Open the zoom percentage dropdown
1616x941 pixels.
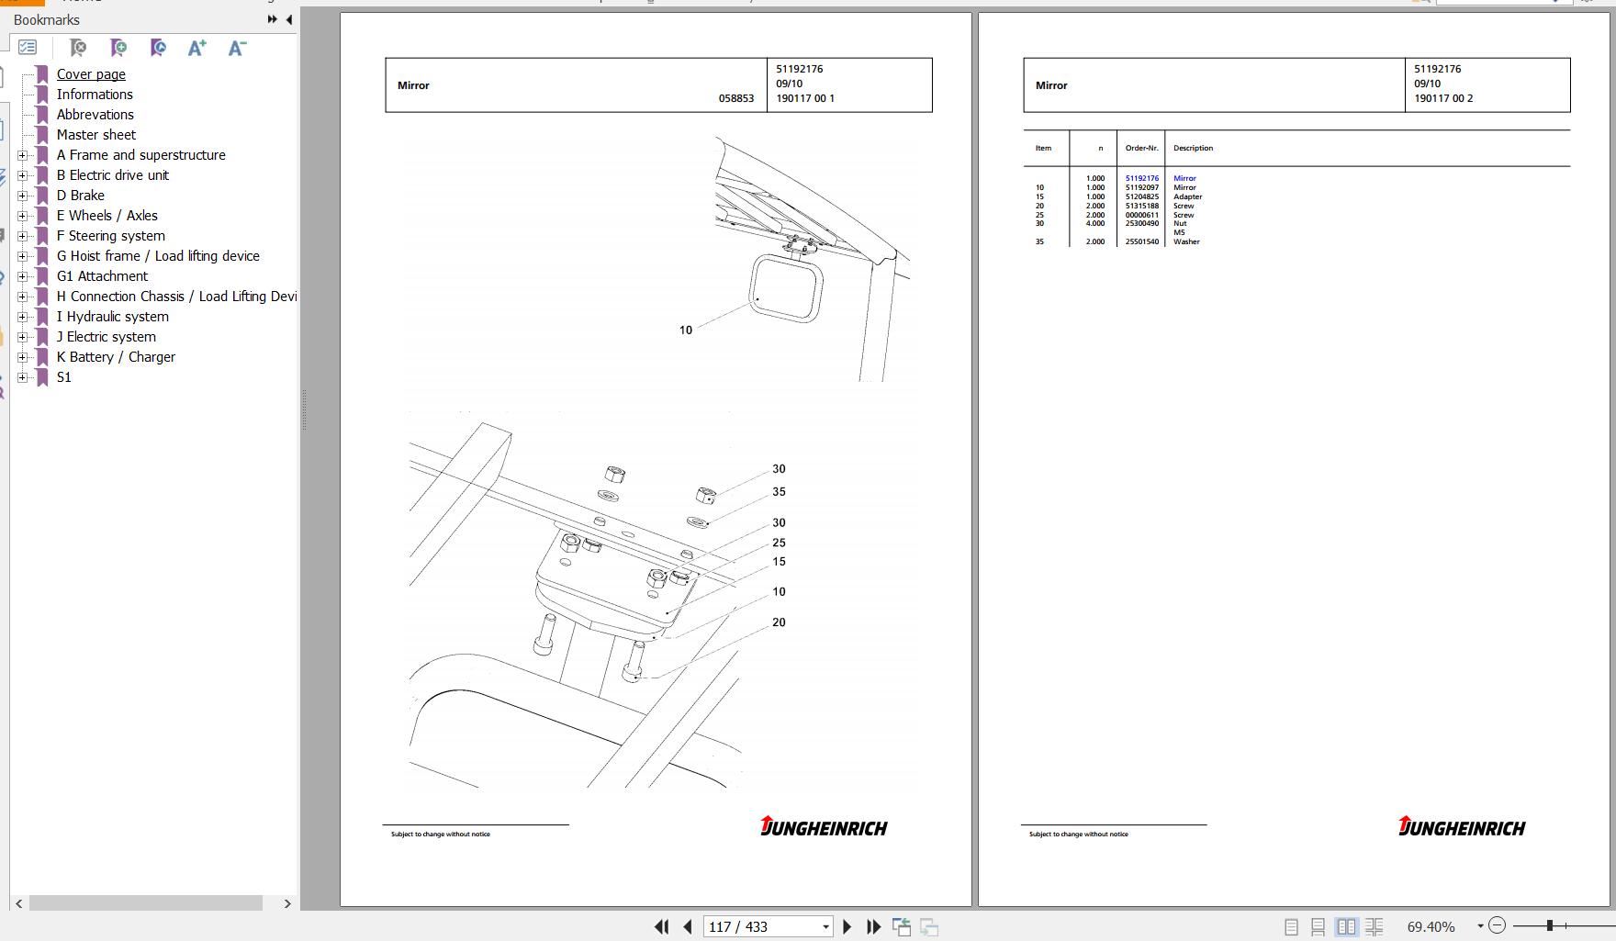1479,926
